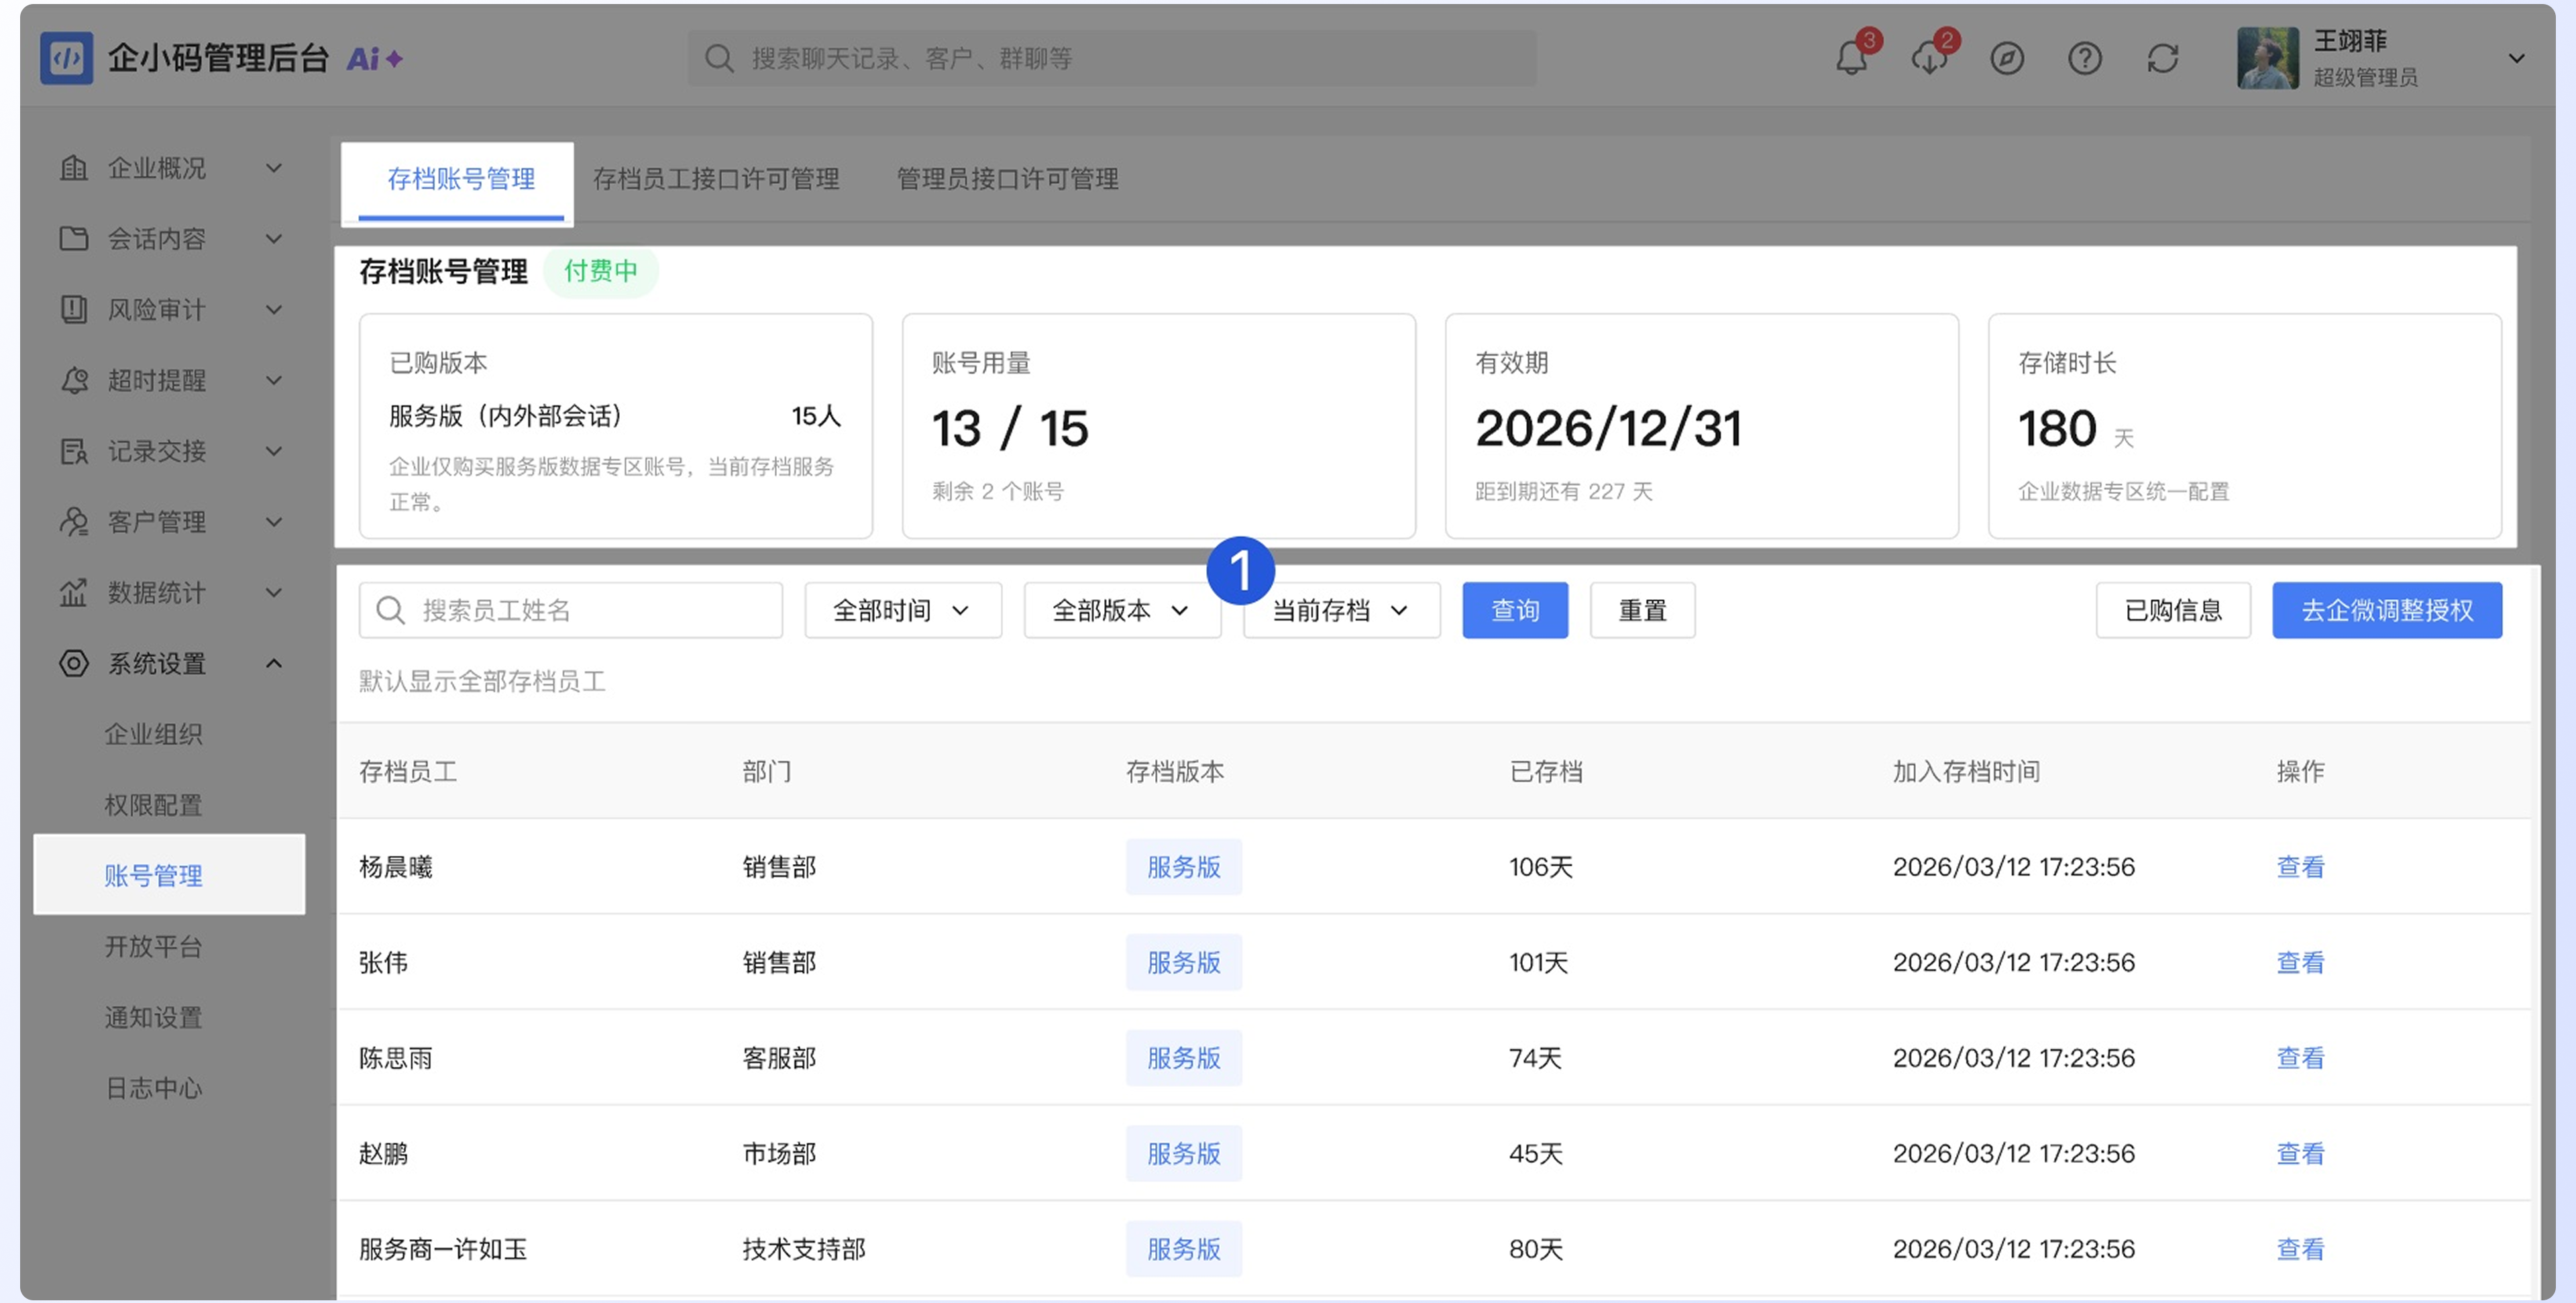This screenshot has width=2576, height=1303.
Task: Select employee name 陈思雨
Action: [x=396, y=1058]
